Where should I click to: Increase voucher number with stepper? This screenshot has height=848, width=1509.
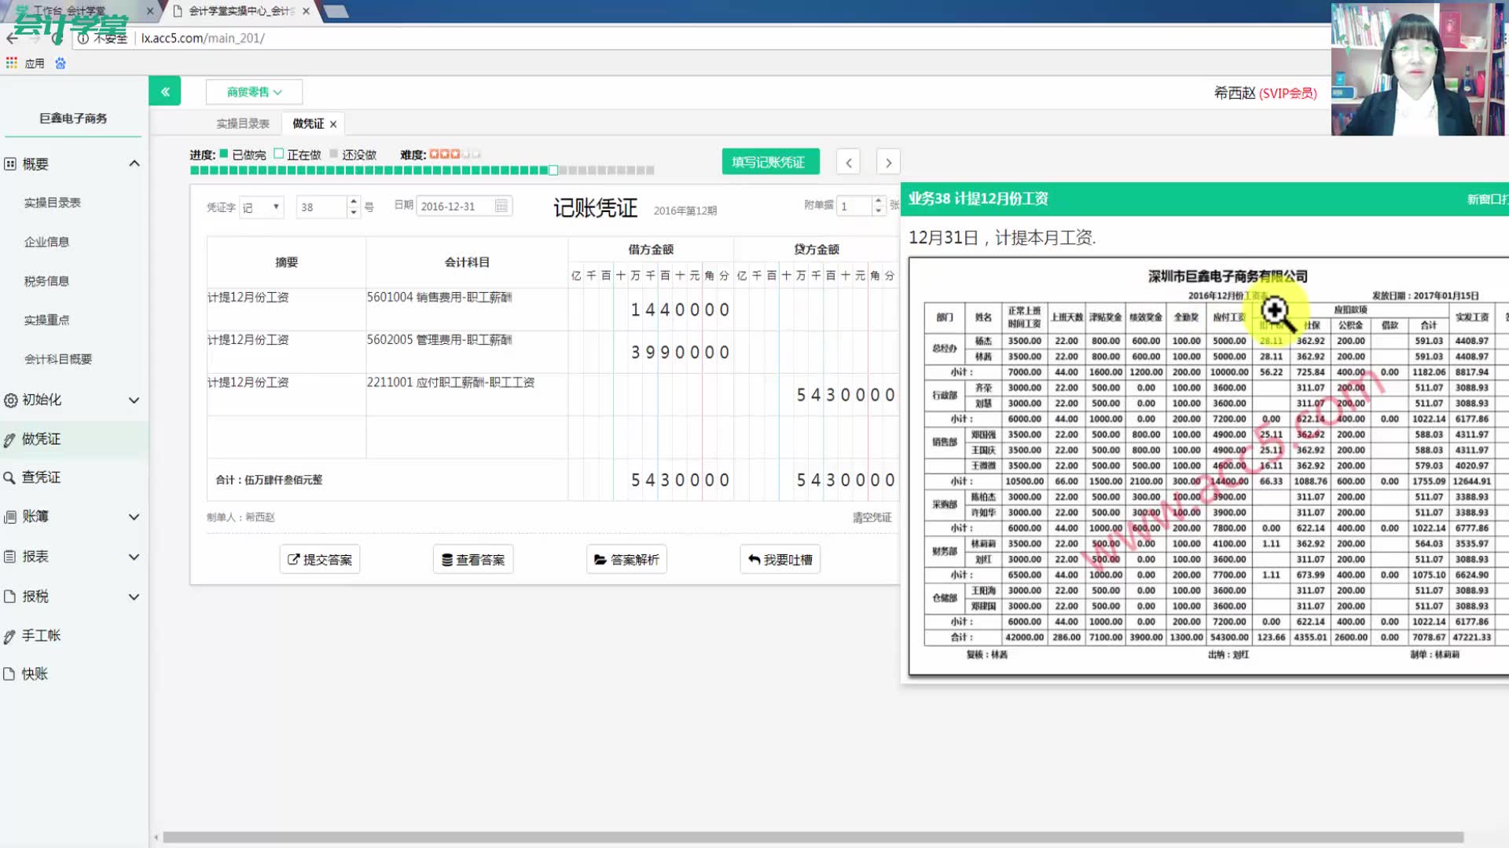coord(354,201)
